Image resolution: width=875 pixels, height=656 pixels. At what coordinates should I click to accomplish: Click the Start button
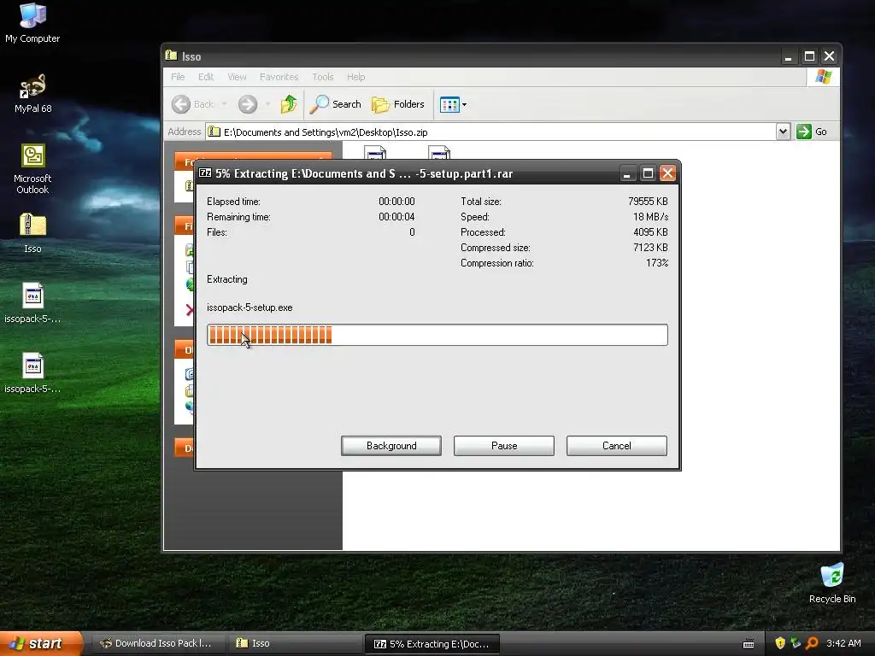click(40, 643)
